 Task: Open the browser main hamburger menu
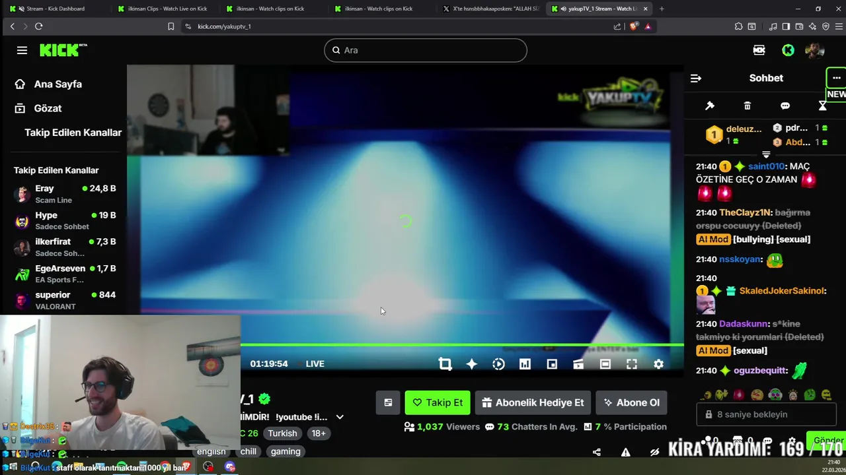tap(839, 26)
